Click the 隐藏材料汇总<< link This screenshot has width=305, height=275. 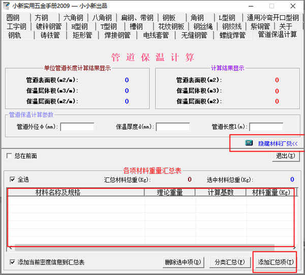278,143
